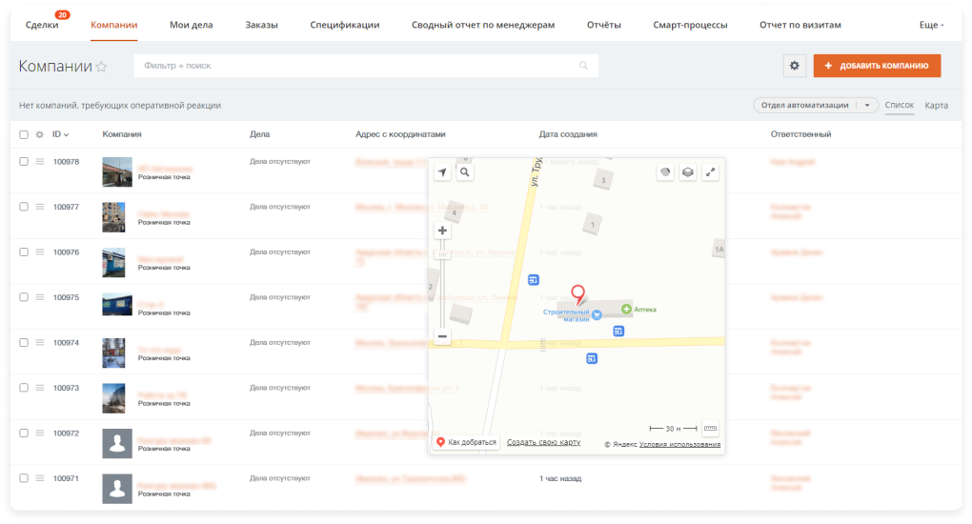Viewport: 972px width, 524px height.
Task: Expand the Отдел автоматизации dropdown
Action: click(867, 106)
